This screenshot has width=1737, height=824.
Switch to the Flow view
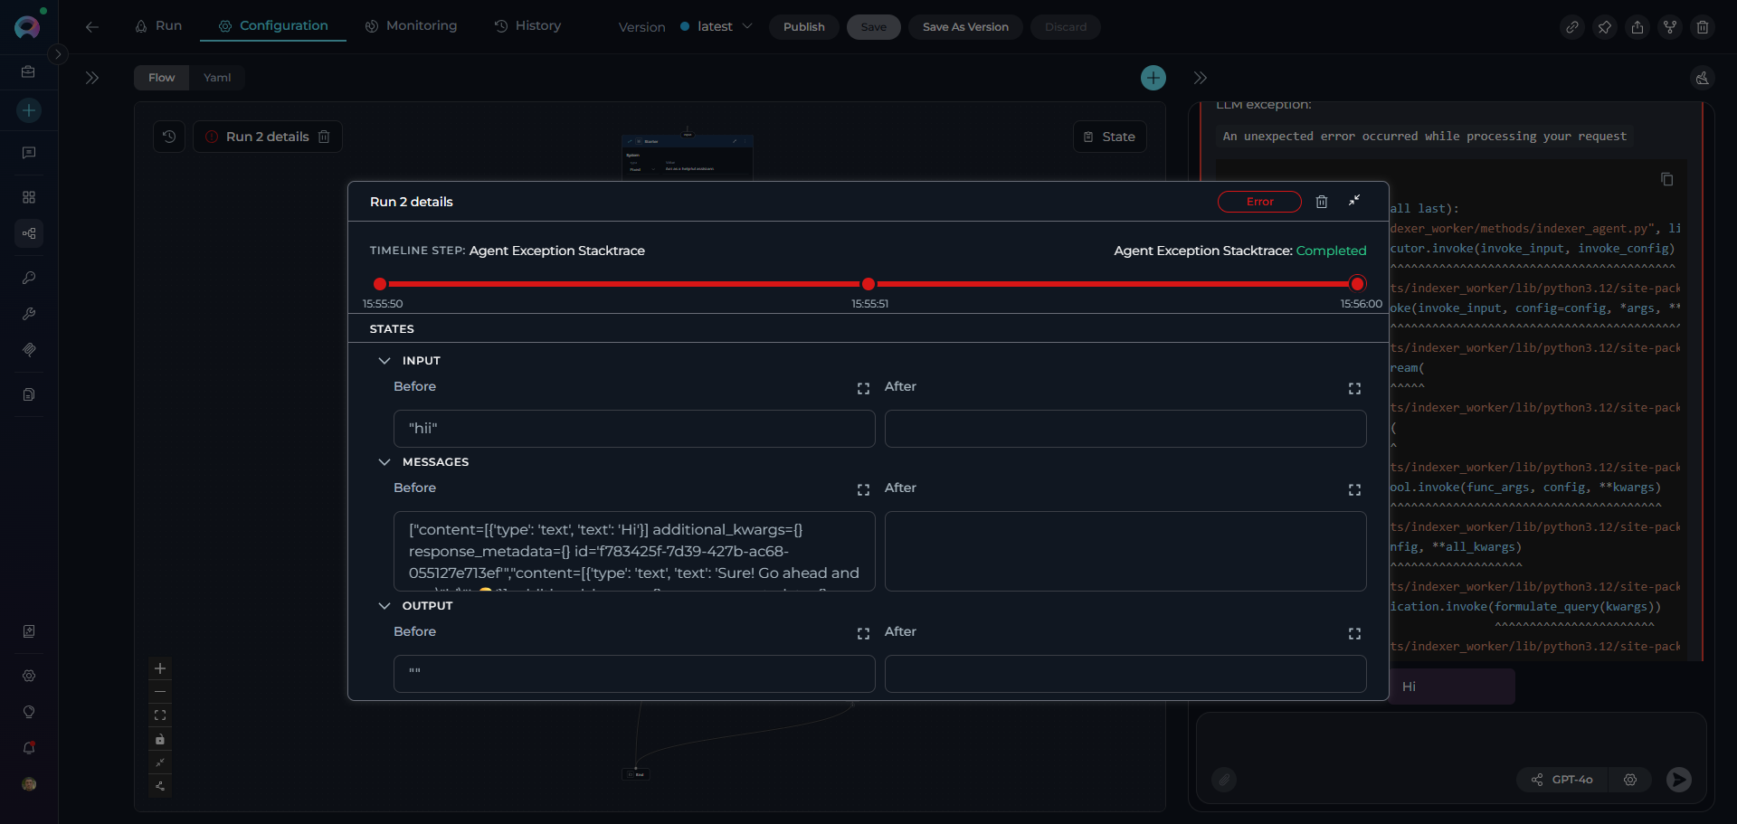tap(162, 78)
